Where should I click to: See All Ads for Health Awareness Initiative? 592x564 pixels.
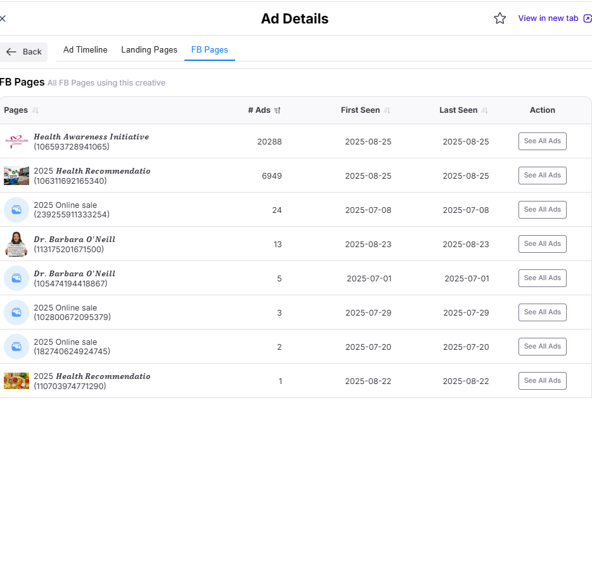coord(542,141)
